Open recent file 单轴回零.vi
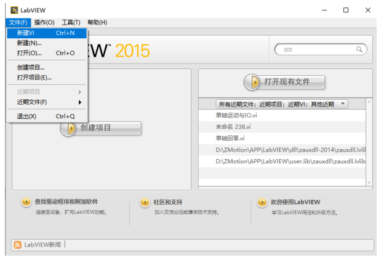 click(x=282, y=139)
